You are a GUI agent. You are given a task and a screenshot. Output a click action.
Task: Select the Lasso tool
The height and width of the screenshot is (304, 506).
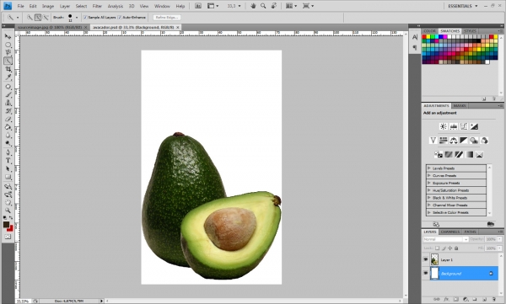click(8, 52)
